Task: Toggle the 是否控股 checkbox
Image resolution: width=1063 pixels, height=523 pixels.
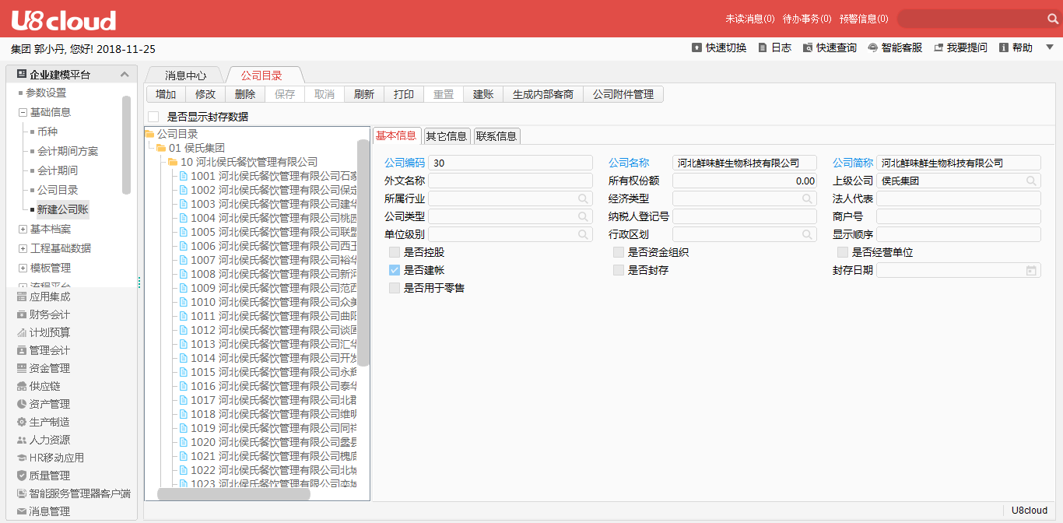Action: [395, 252]
